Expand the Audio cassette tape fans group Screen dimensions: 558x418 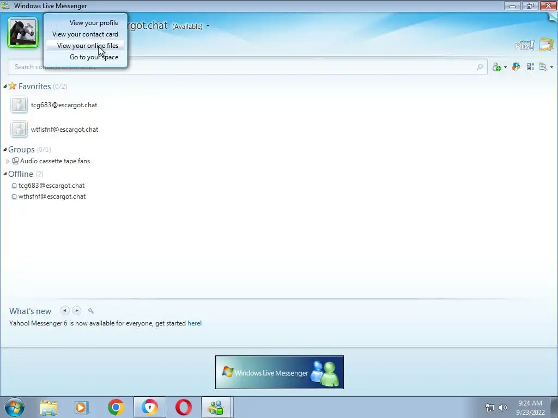point(8,161)
